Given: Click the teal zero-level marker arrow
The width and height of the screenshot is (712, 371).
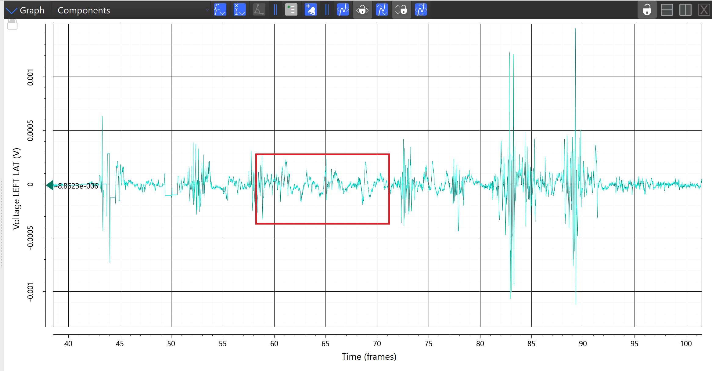Looking at the screenshot, I should (50, 185).
